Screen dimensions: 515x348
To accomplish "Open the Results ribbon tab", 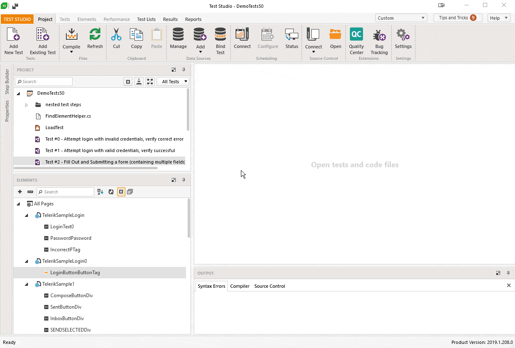I will pos(170,19).
